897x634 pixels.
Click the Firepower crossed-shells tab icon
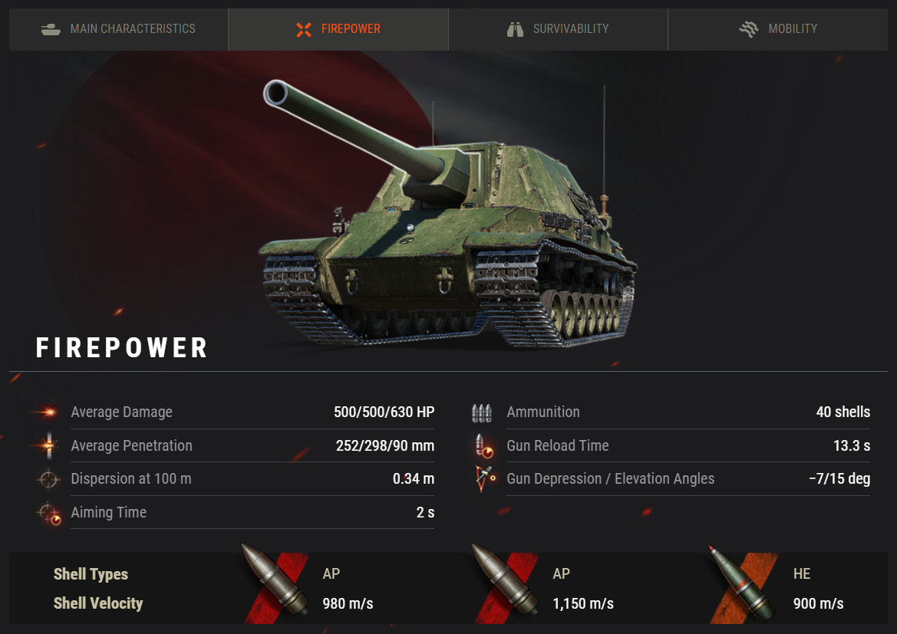pyautogui.click(x=304, y=29)
